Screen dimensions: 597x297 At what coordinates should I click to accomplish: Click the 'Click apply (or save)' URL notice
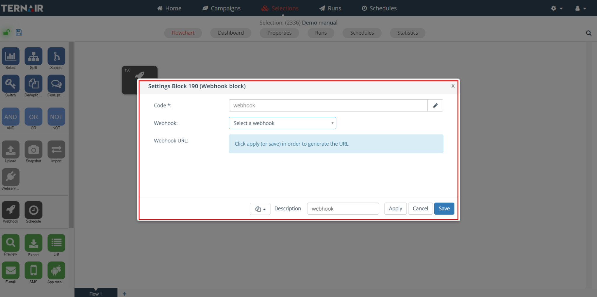click(336, 144)
